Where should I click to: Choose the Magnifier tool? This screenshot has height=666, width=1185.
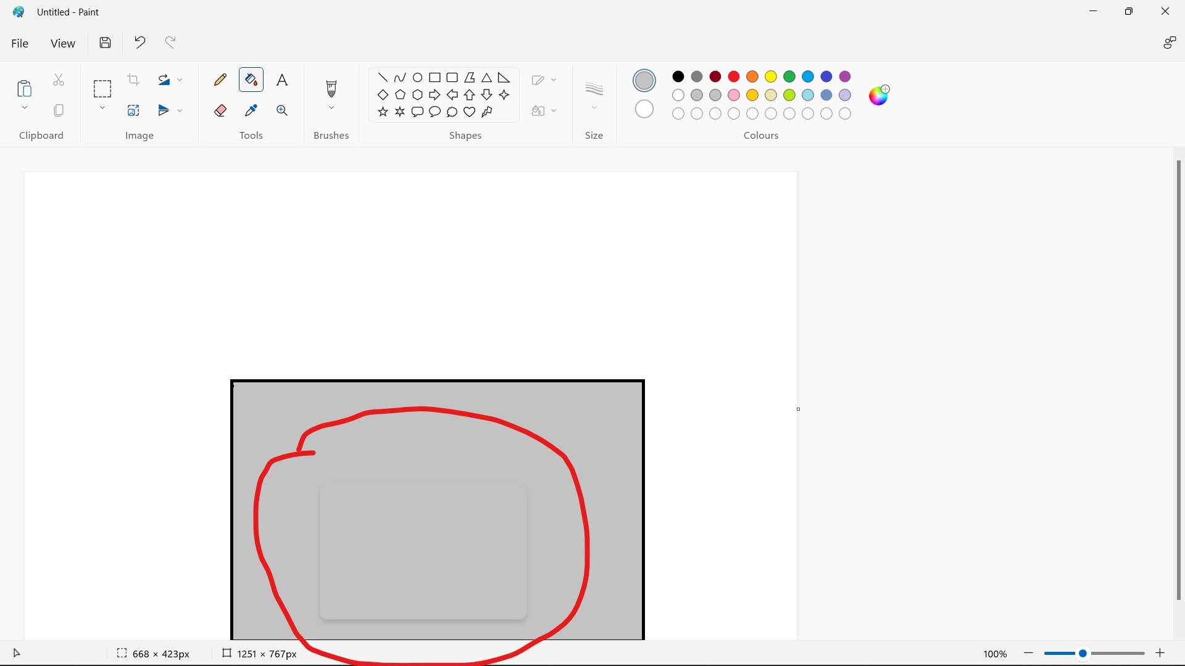[282, 111]
